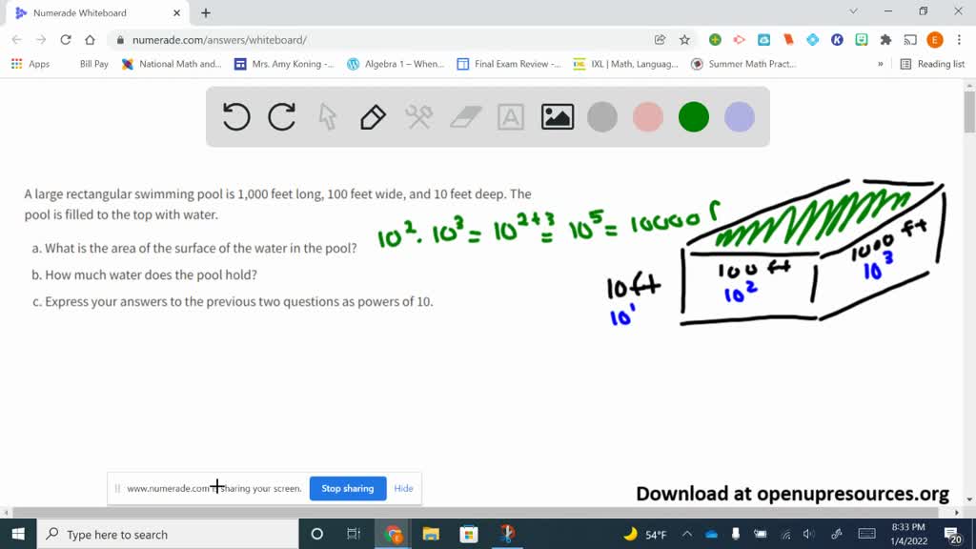The height and width of the screenshot is (549, 976).
Task: Select the text box tool
Action: point(511,117)
